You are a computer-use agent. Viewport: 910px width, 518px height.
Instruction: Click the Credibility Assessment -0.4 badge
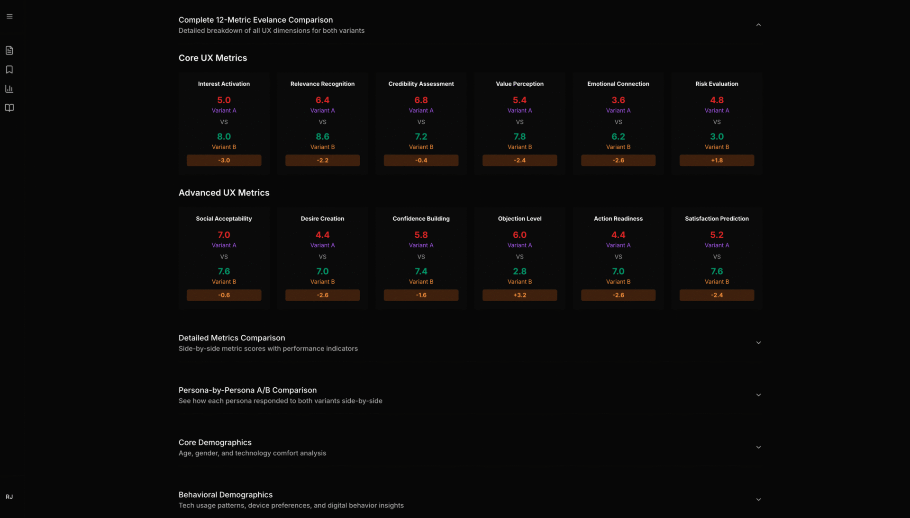coord(421,161)
